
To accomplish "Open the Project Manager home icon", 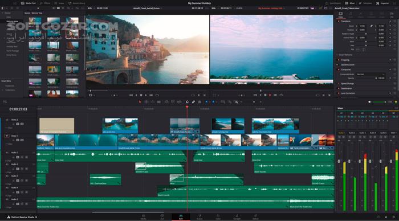I will (x=386, y=217).
